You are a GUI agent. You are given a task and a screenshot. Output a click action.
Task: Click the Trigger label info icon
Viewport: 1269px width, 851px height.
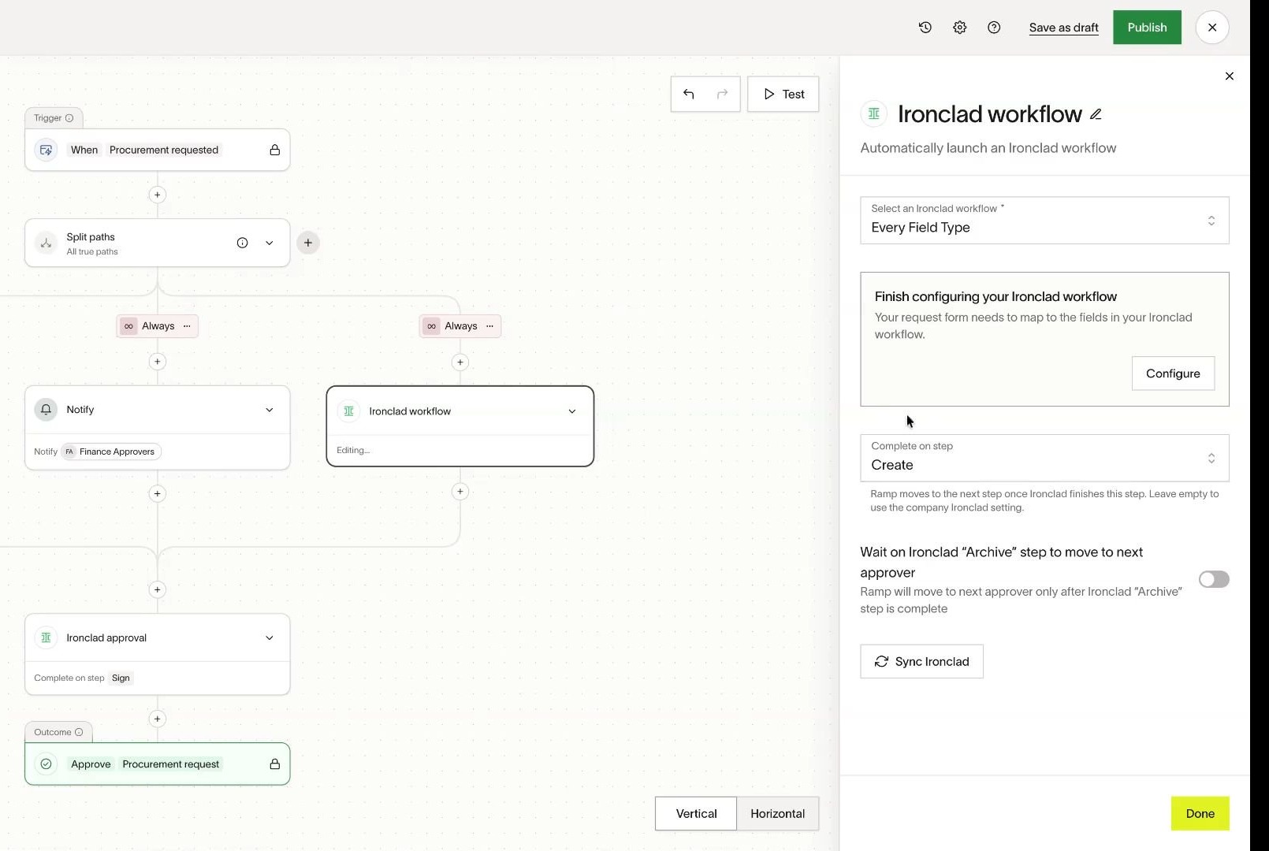click(x=69, y=118)
